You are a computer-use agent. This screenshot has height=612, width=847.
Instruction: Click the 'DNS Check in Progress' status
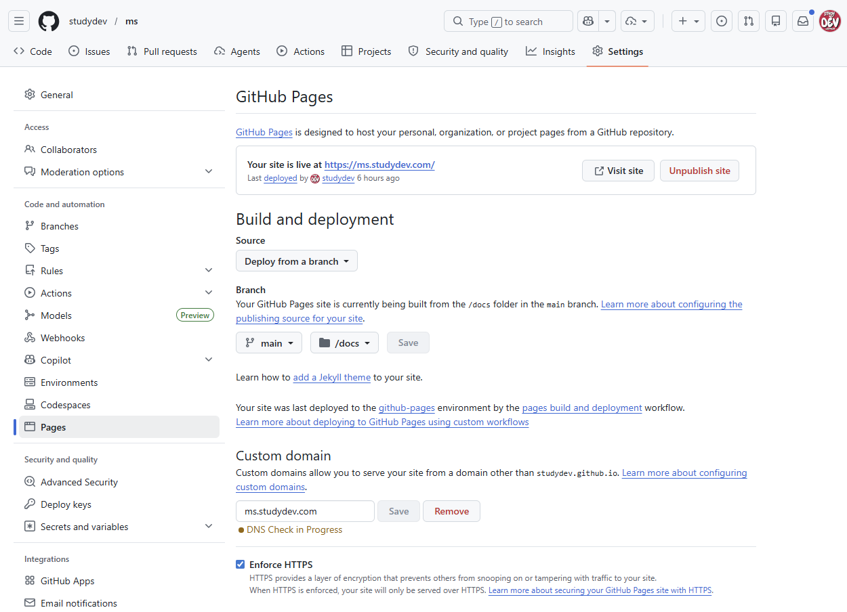(291, 529)
